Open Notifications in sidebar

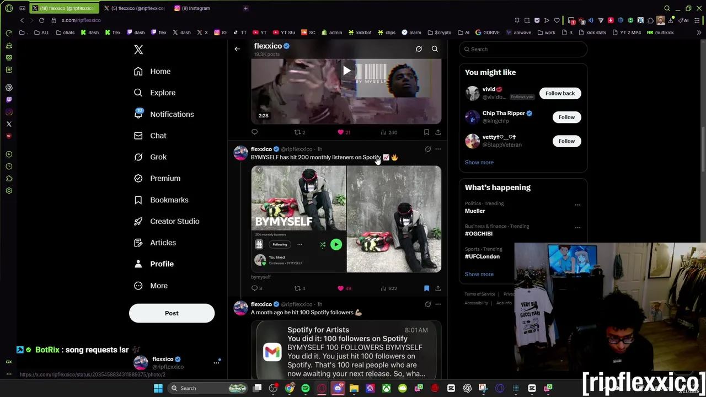click(164, 114)
